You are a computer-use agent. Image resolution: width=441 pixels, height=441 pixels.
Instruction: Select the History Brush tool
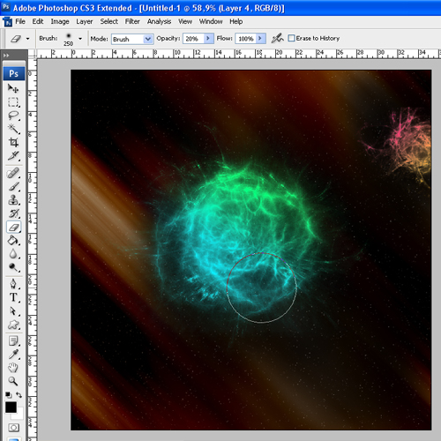tap(13, 213)
